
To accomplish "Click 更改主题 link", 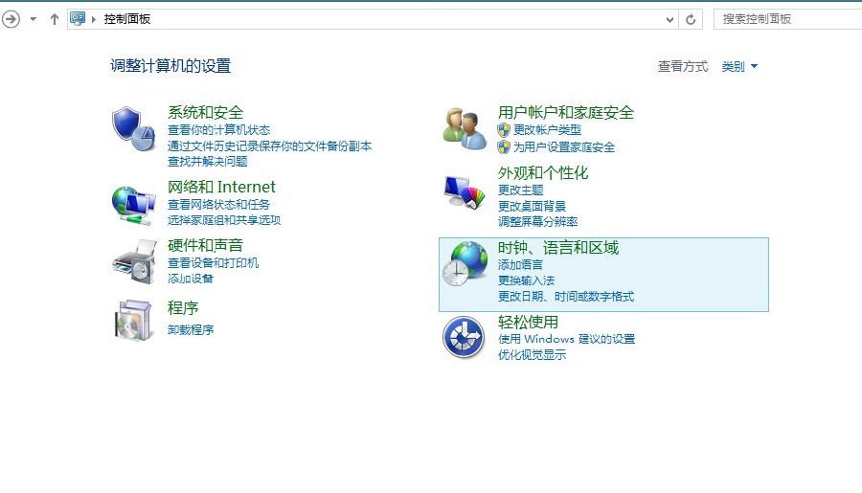I will pos(521,190).
